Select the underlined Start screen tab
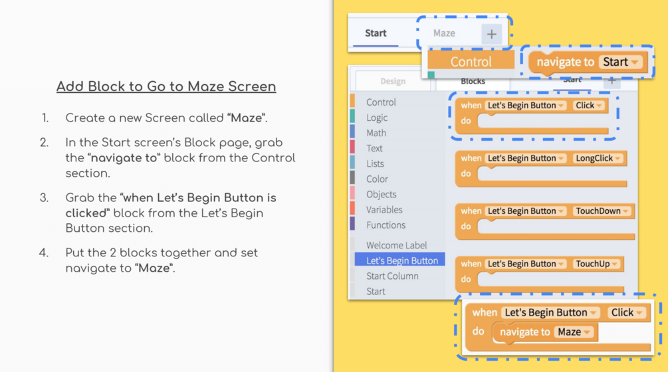This screenshot has width=668, height=372. coord(376,33)
